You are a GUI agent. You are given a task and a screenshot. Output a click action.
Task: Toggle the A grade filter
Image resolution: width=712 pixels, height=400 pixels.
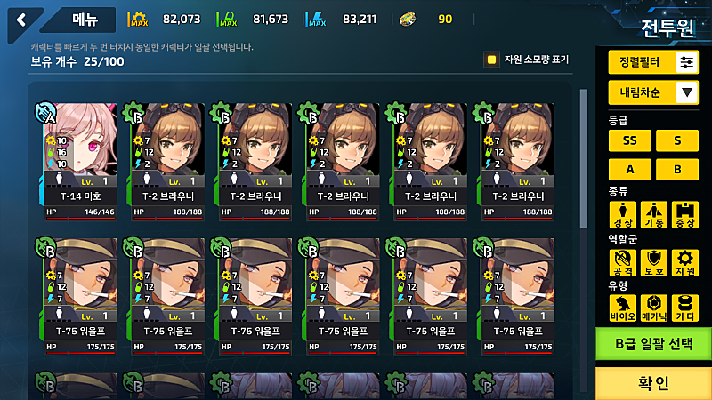(x=630, y=169)
